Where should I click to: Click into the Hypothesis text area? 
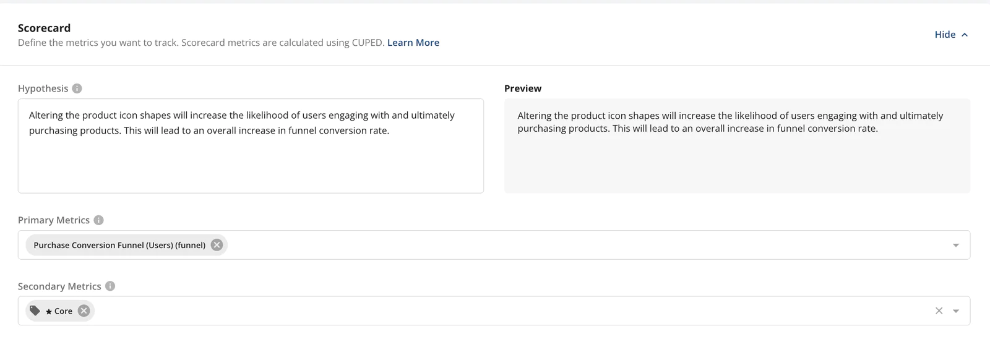[x=251, y=161]
